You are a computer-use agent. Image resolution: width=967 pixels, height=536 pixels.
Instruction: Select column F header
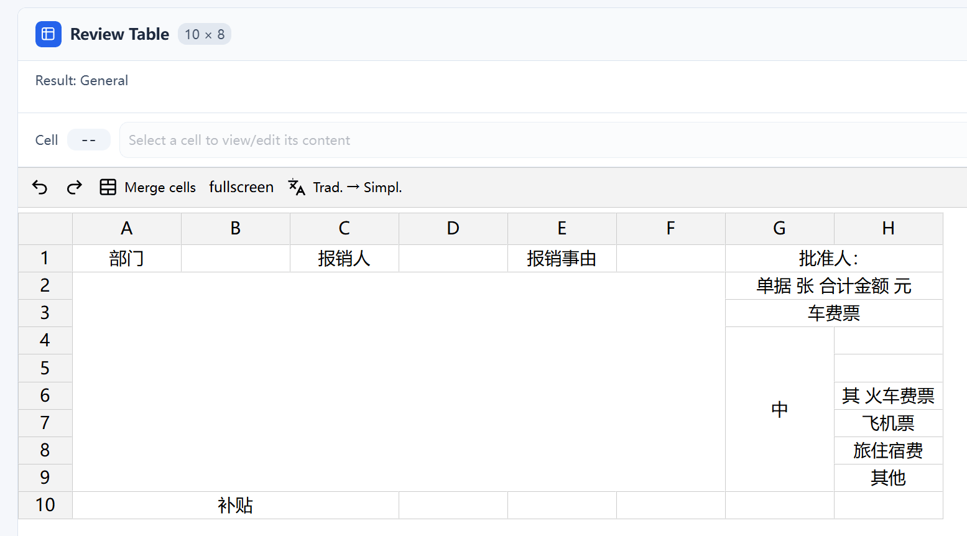671,229
